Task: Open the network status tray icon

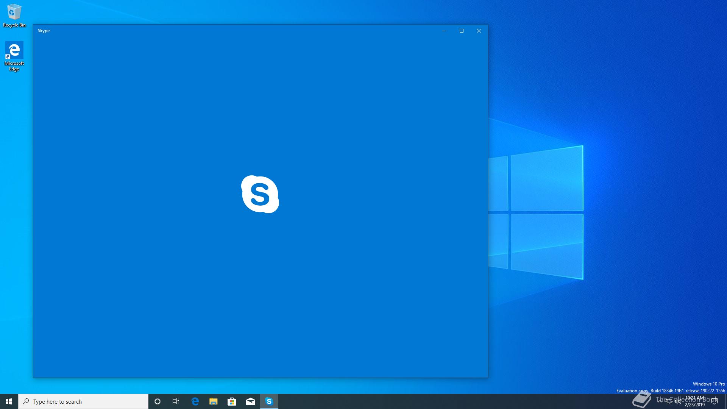Action: pyautogui.click(x=669, y=401)
